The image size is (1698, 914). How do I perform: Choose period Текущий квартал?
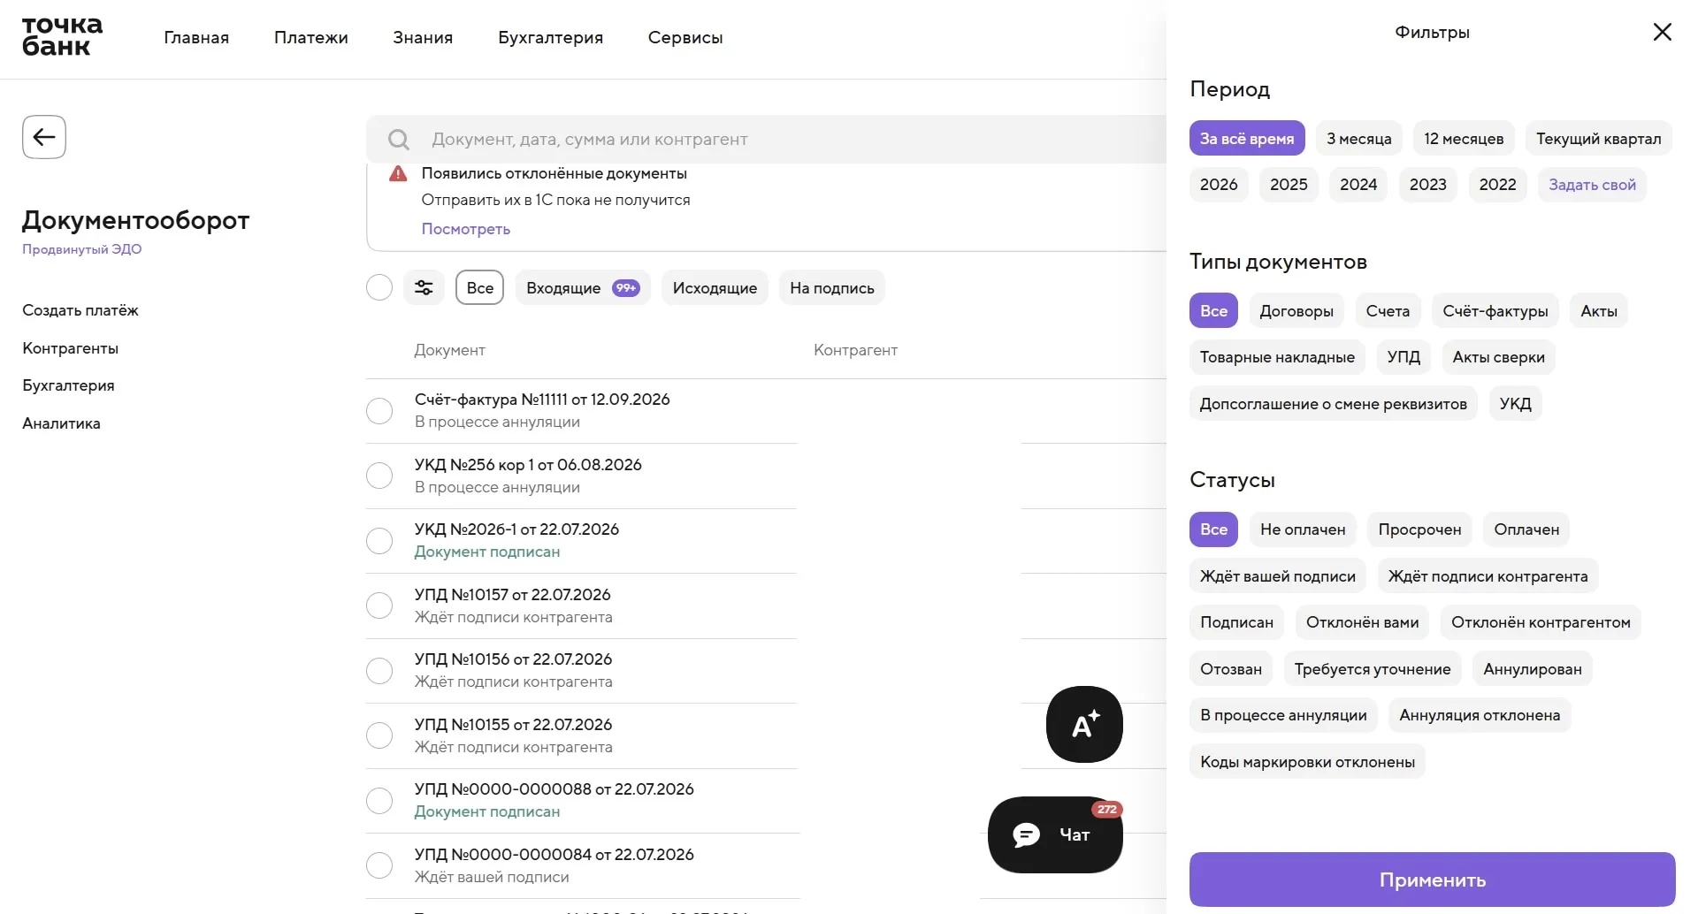(x=1599, y=138)
